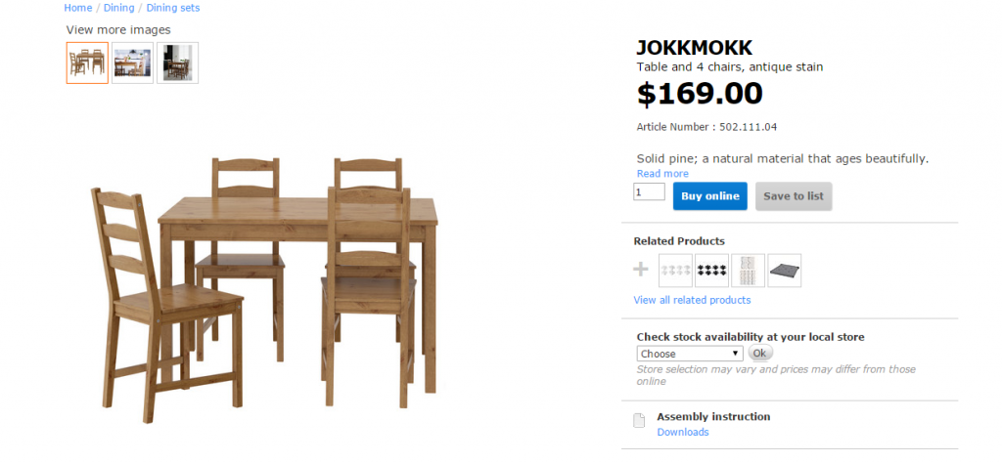The image size is (1002, 463).
Task: Open the black felt pads related product
Action: [x=711, y=271]
